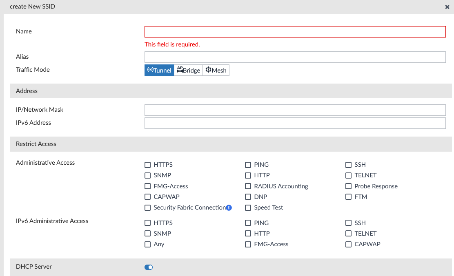Select Tunnel traffic mode
Screen dimensions: 454x276
pos(159,70)
